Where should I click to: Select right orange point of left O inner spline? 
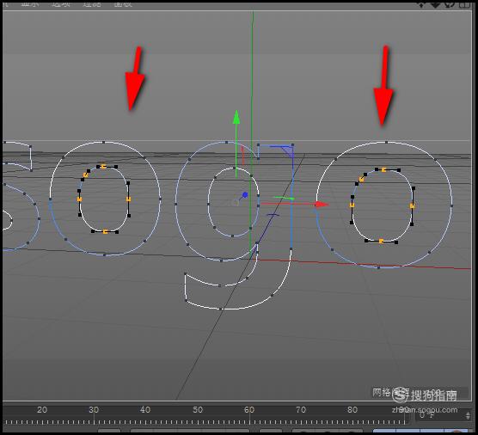(129, 199)
